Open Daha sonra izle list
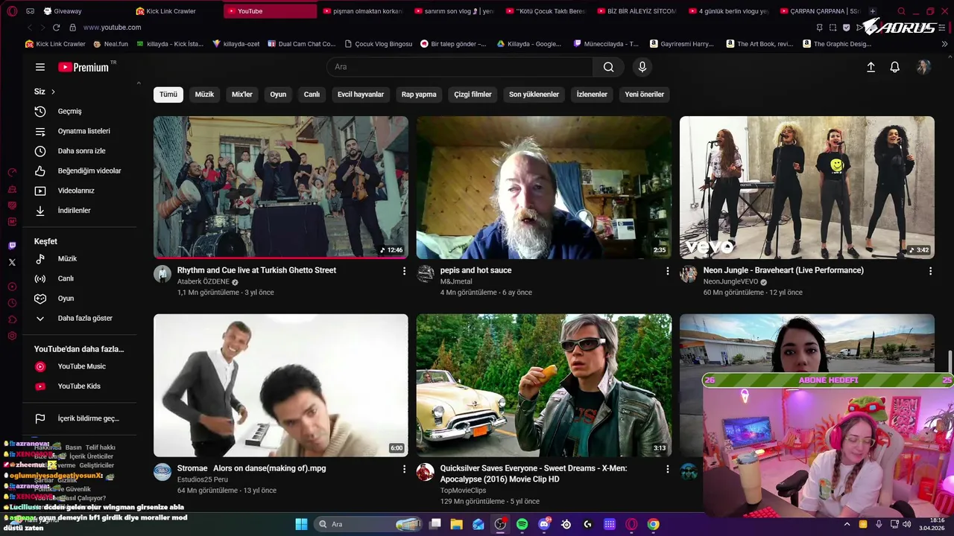 78,151
